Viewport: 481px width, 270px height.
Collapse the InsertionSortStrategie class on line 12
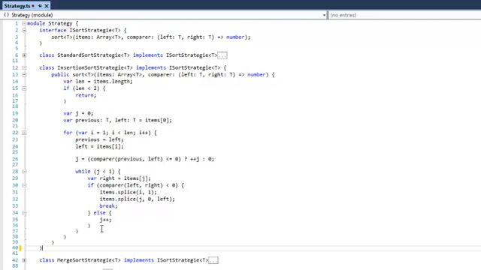pyautogui.click(x=24, y=67)
